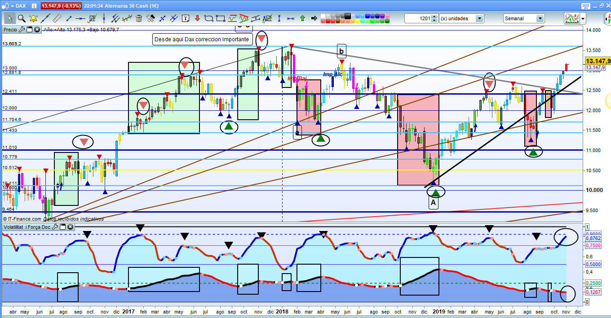Open the Semanal timeframe dropdown
Viewport: 611px width, 318px height.
coord(540,18)
